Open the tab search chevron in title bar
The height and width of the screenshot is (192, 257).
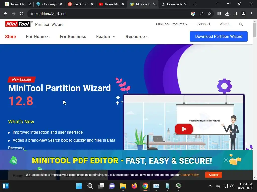click(x=217, y=3)
